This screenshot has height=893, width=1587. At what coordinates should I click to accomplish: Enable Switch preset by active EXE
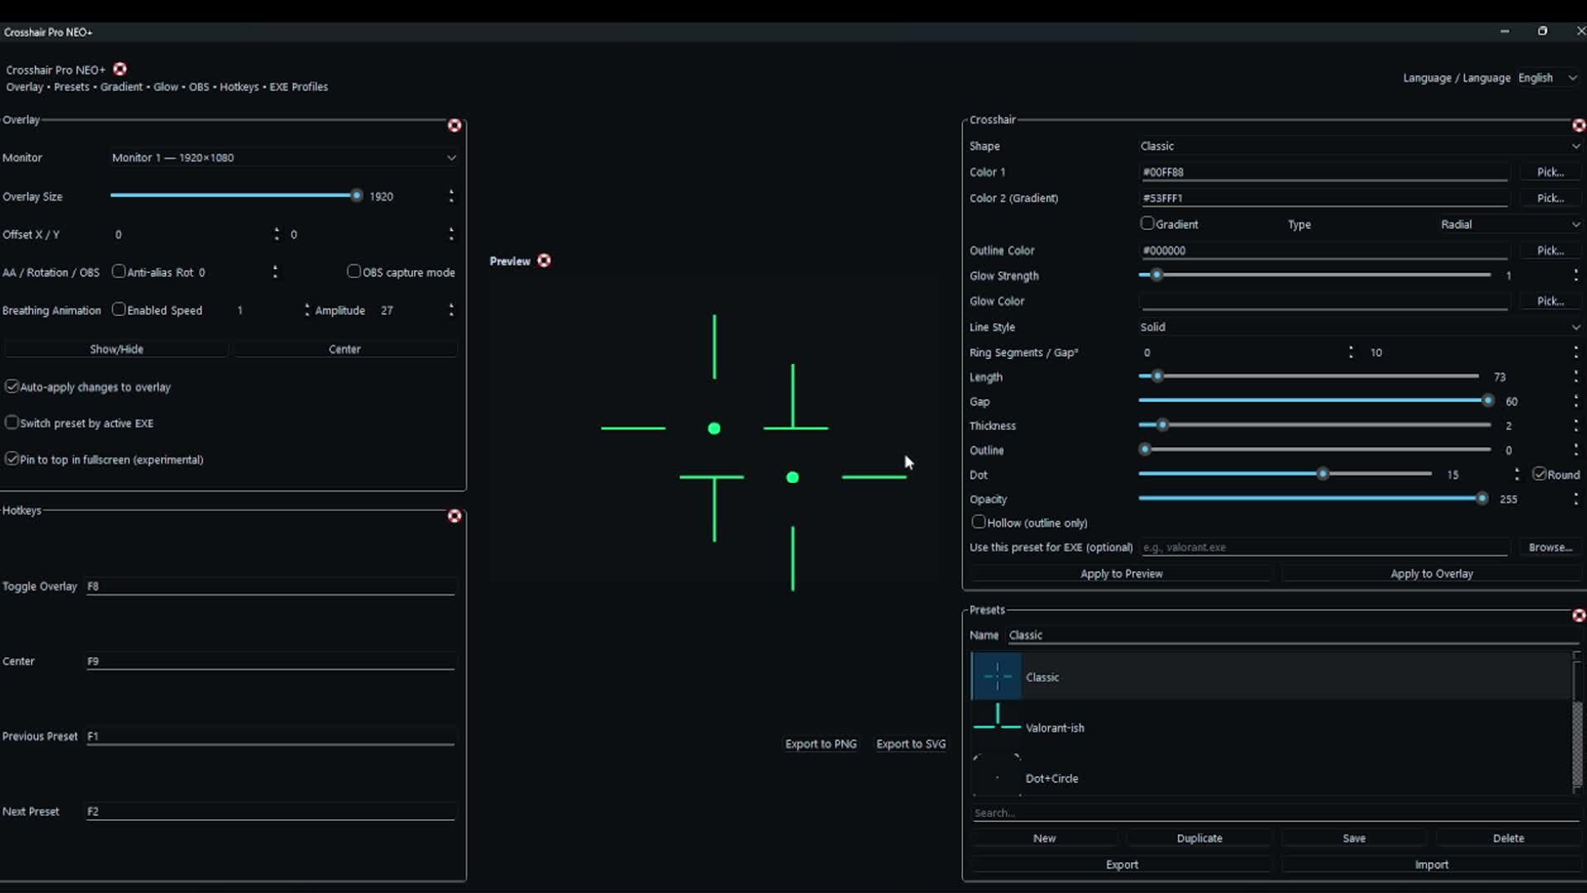click(x=12, y=423)
